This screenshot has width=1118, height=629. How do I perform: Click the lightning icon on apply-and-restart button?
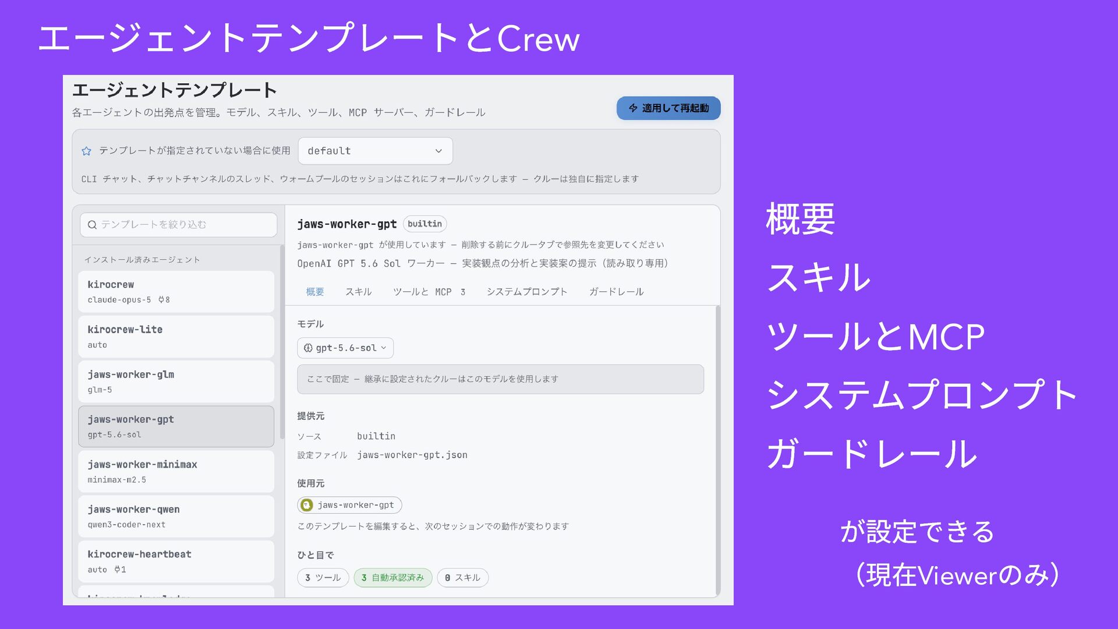633,108
